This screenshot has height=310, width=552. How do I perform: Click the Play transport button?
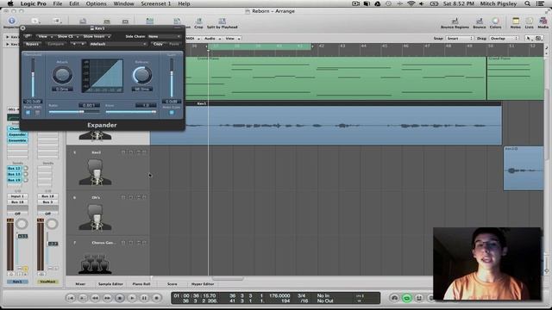132,298
